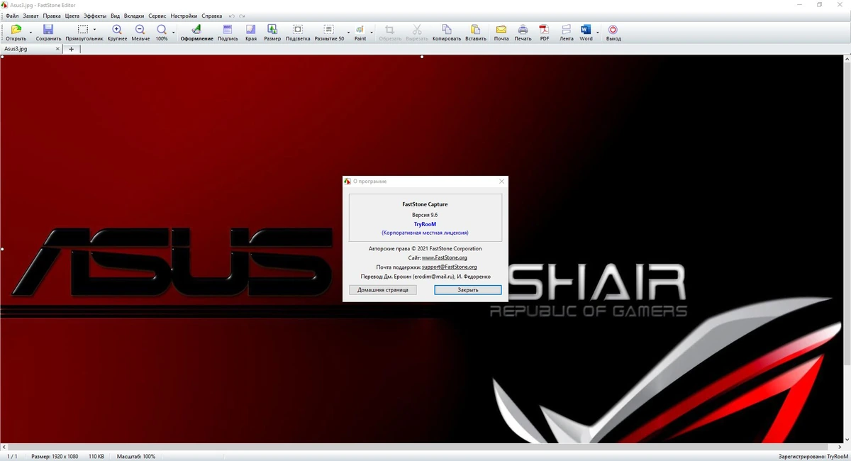Open the Эффекты menu
Image resolution: width=851 pixels, height=461 pixels.
click(x=95, y=16)
